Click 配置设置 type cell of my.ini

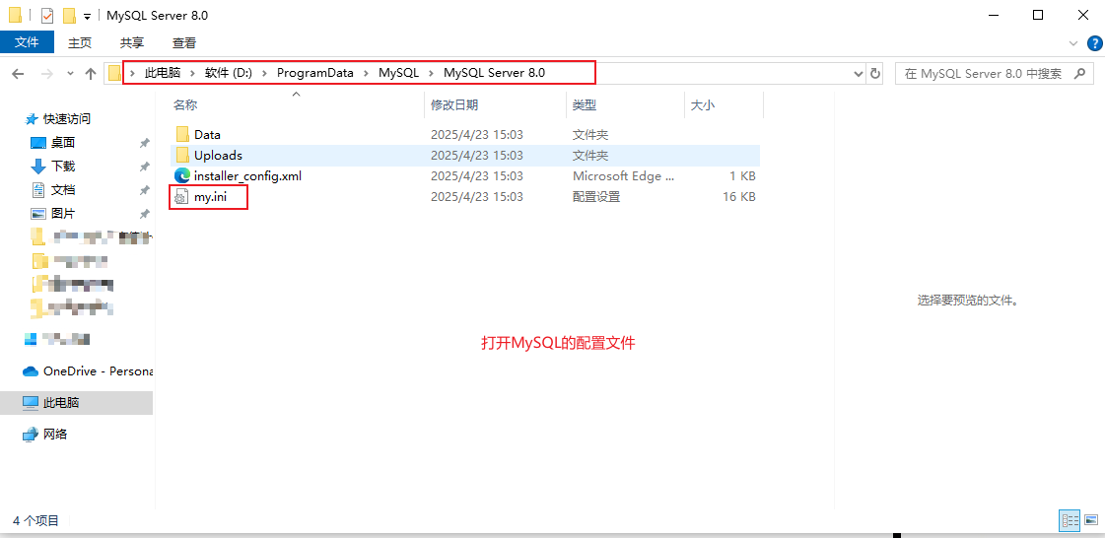coord(596,197)
